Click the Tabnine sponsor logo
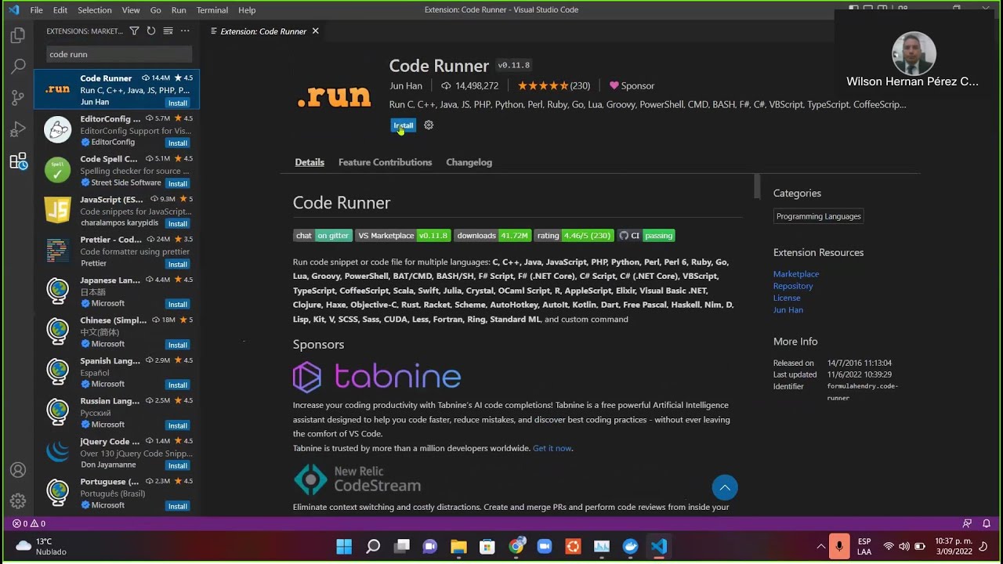 [x=377, y=377]
